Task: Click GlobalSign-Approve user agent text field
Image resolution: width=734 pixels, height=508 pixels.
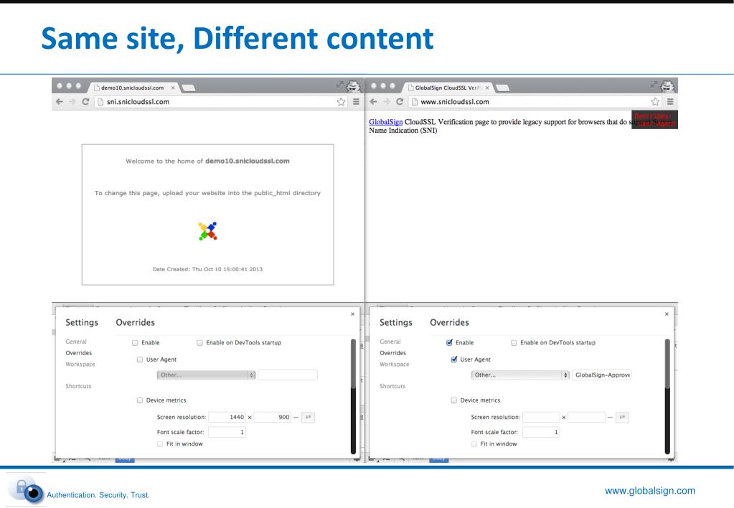Action: (x=602, y=375)
